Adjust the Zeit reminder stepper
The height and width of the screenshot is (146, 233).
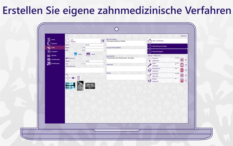pos(104,64)
